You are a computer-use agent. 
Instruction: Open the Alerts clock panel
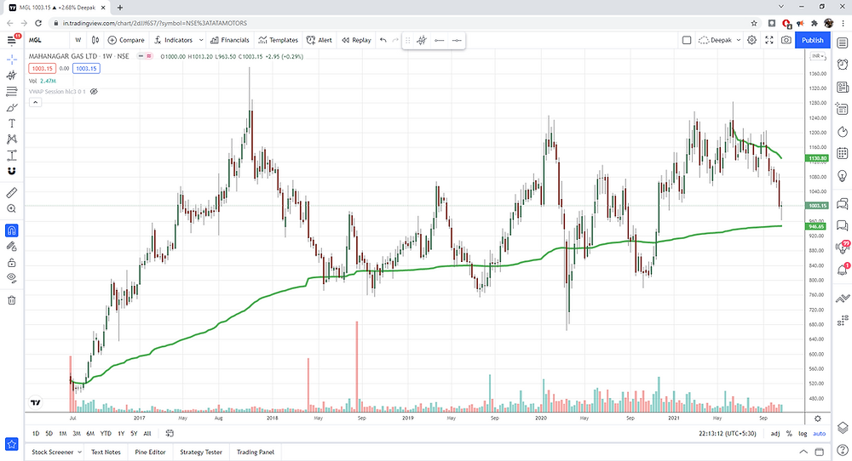[x=843, y=65]
